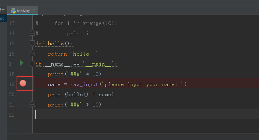Collapse the def hello() block on line 15
259x140 pixels.
coord(32,43)
